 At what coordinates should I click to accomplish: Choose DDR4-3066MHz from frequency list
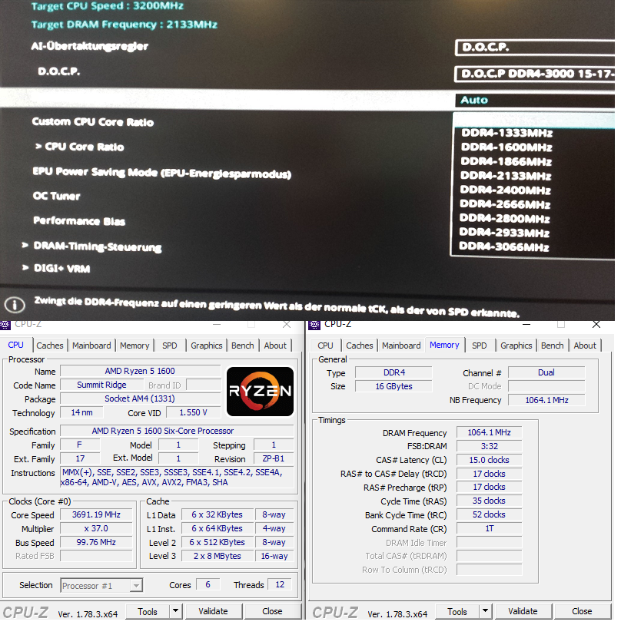(503, 247)
